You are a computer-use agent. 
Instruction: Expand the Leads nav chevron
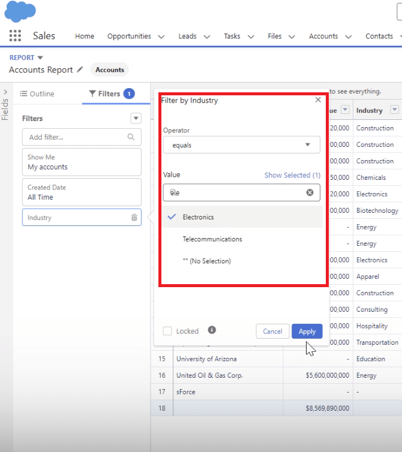click(x=207, y=37)
